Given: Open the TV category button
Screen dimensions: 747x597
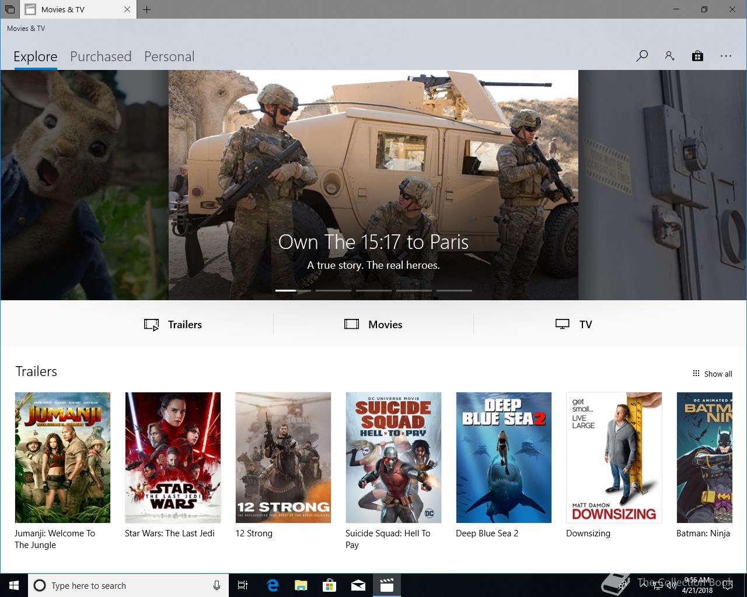Looking at the screenshot, I should tap(574, 325).
